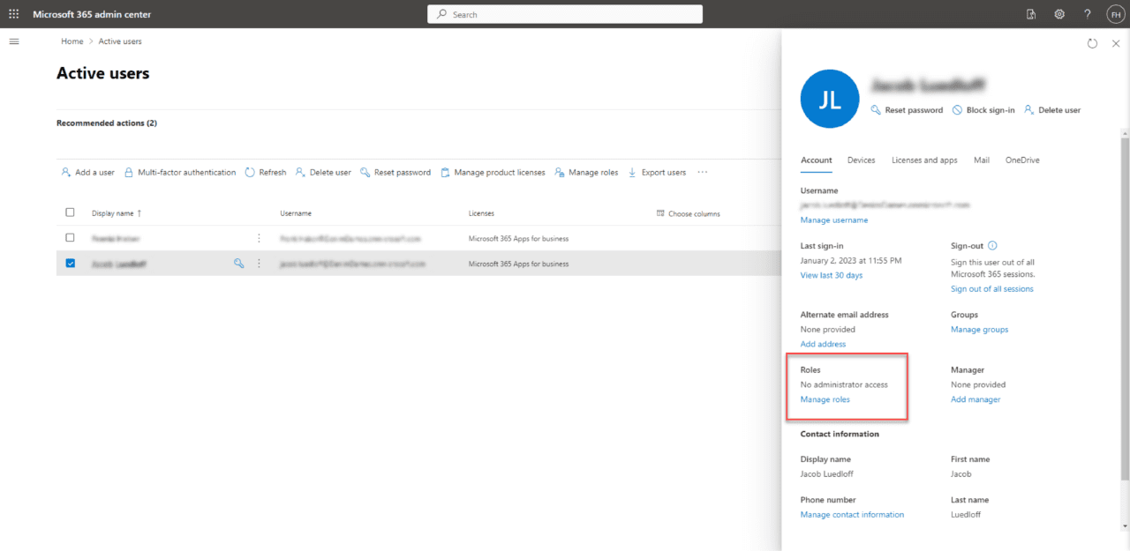Click the Sign-out info icon
The image size is (1130, 551).
point(992,246)
